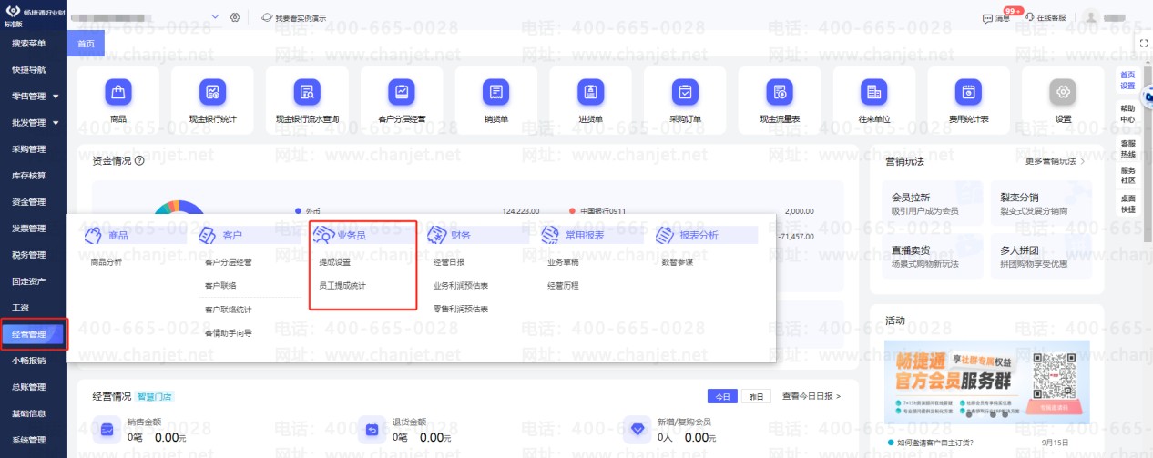Click the 费用统计表 icon
The image size is (1153, 458).
tap(968, 92)
